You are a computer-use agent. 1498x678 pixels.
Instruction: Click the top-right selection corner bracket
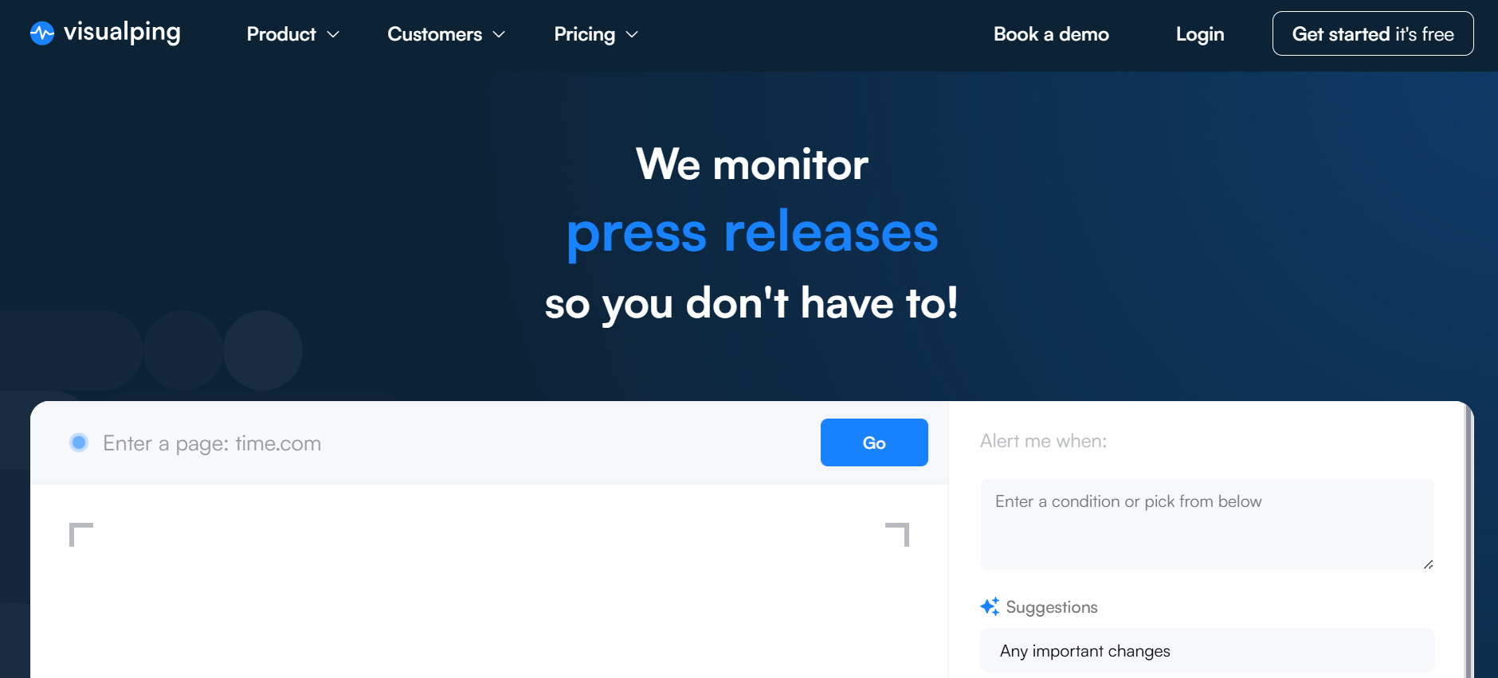pos(898,534)
